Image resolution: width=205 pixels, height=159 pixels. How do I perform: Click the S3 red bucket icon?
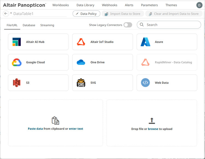click(17, 83)
